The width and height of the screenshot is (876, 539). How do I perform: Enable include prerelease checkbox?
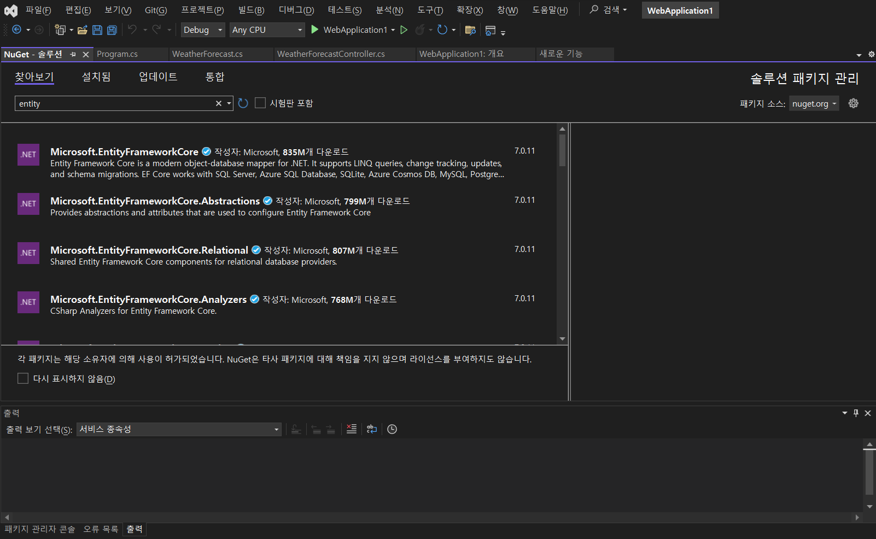point(260,103)
